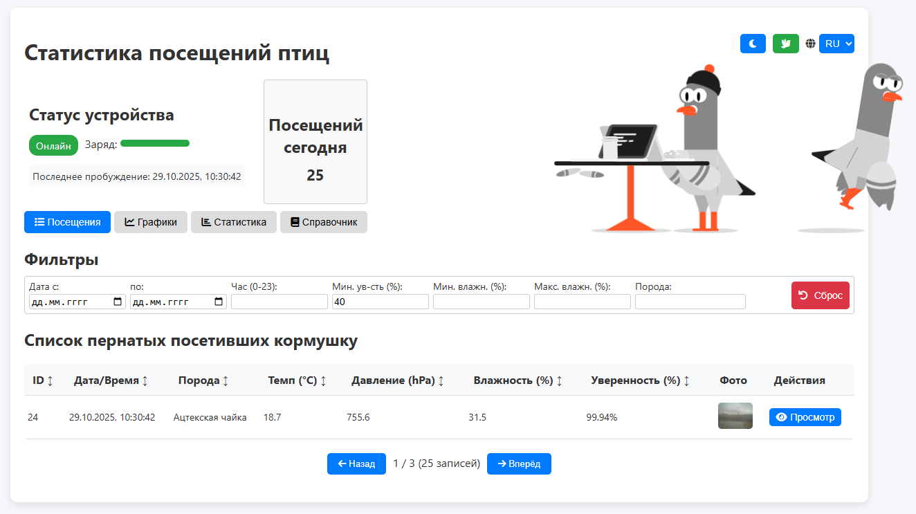Open the bird photo thumbnail
The image size is (916, 514).
click(x=735, y=416)
